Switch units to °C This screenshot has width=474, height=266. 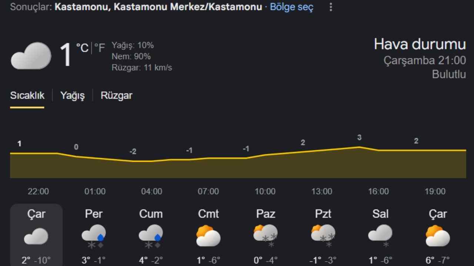(82, 48)
